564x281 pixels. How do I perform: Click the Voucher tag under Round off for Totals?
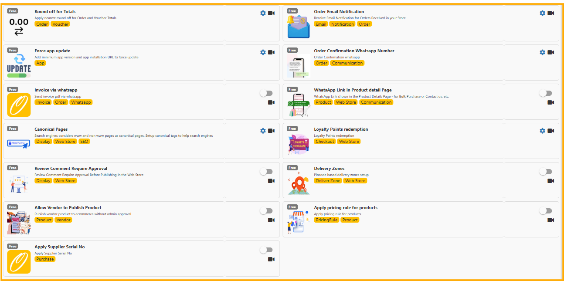[60, 24]
